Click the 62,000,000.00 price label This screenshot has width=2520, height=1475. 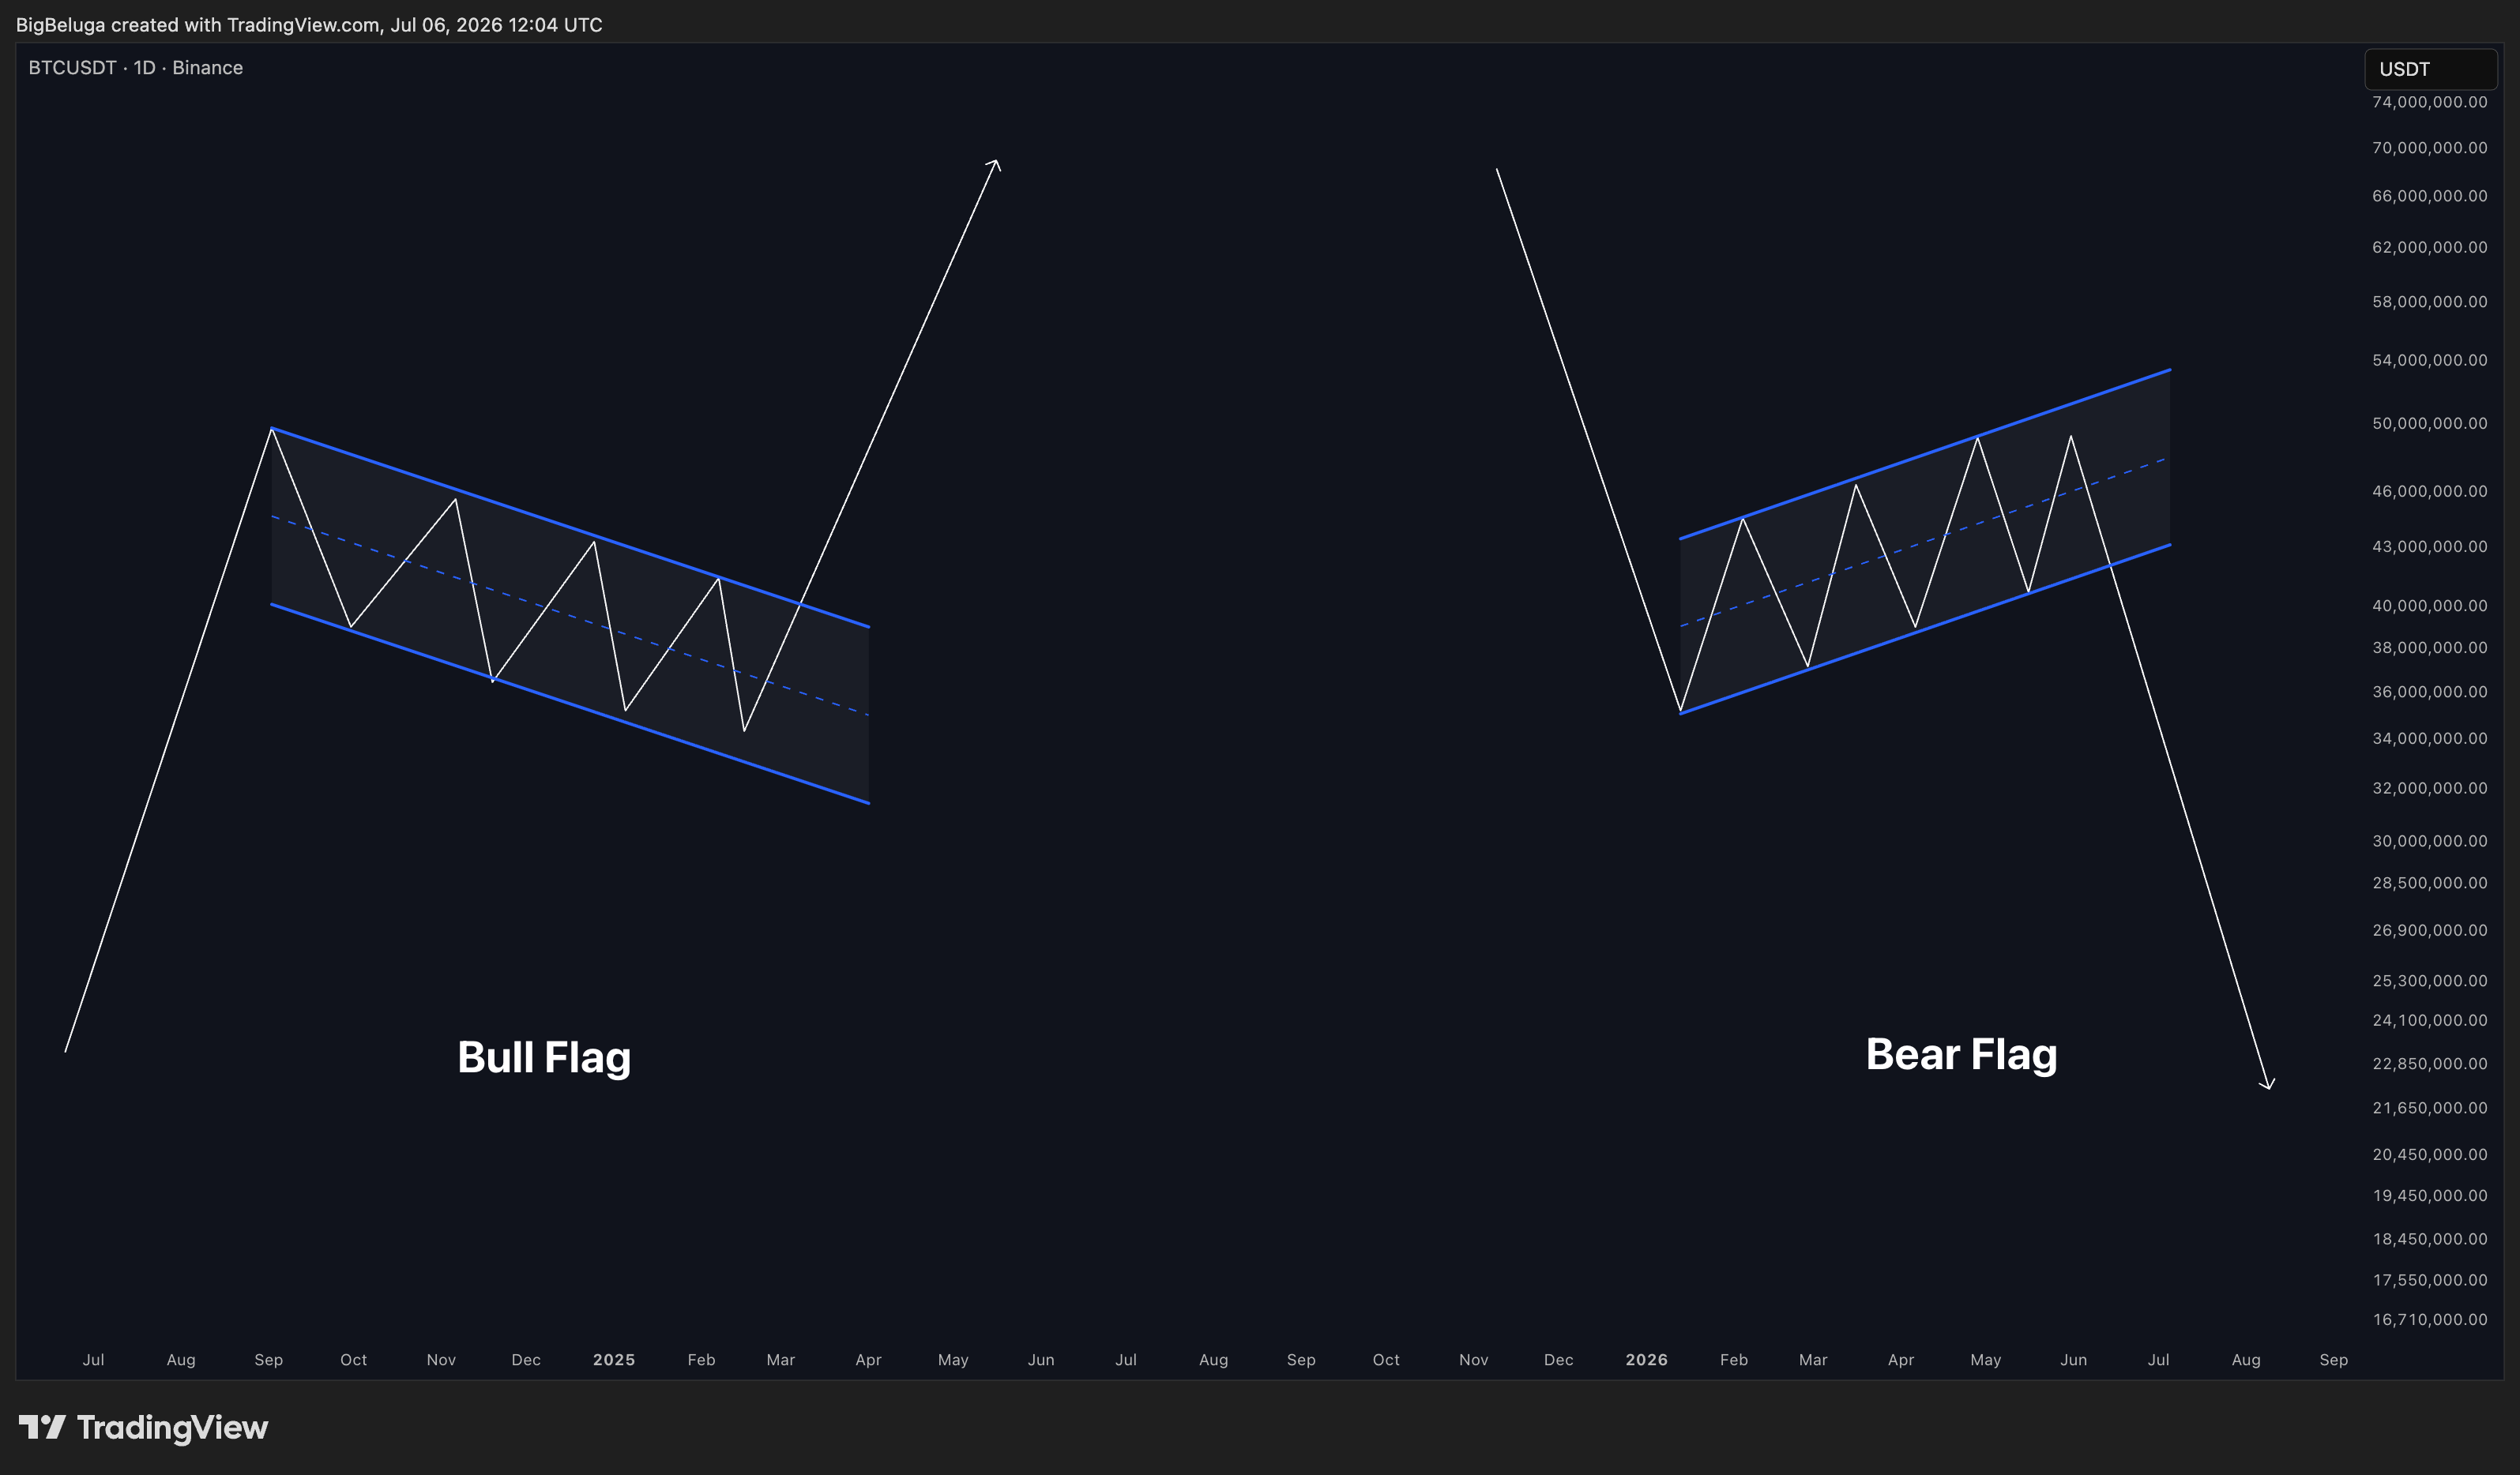2429,247
